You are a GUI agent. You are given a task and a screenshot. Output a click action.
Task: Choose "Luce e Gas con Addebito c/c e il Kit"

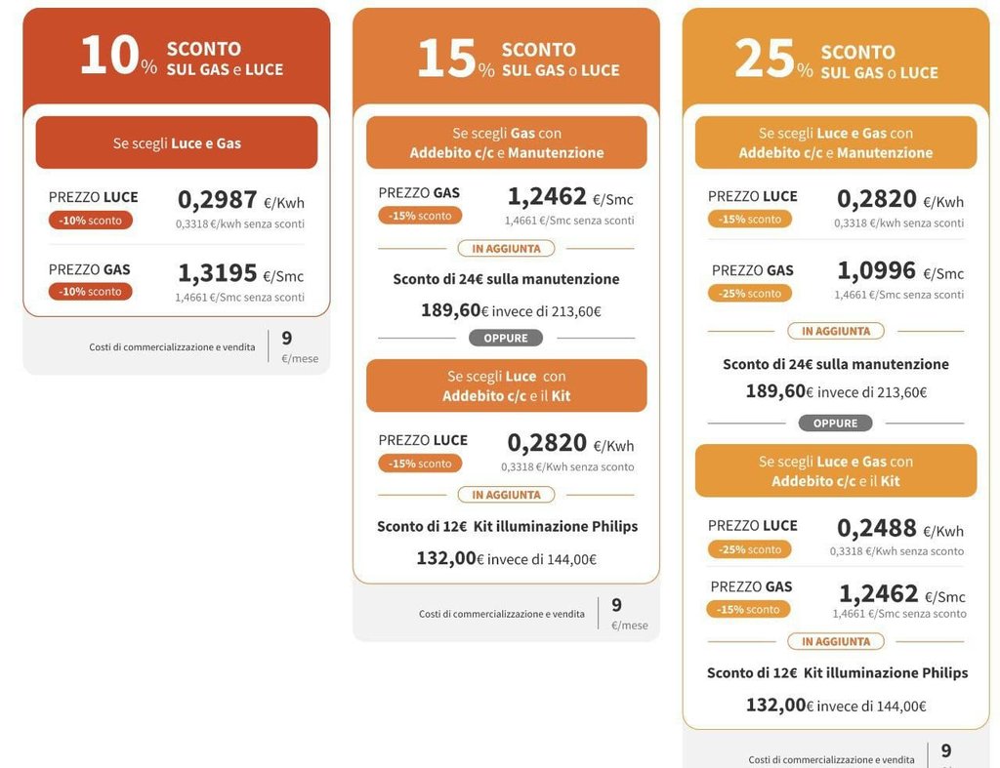(x=835, y=470)
